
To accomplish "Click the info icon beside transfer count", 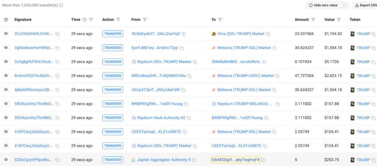I will coord(61,5).
